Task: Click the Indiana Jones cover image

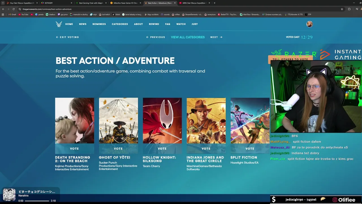Action: [206, 121]
